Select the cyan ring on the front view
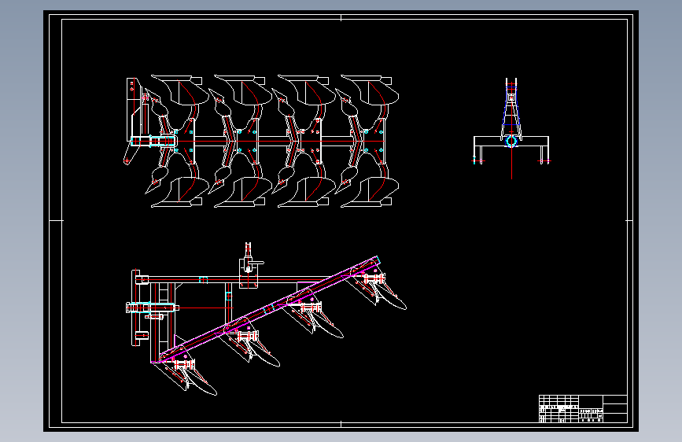682x442 pixels. point(511,142)
